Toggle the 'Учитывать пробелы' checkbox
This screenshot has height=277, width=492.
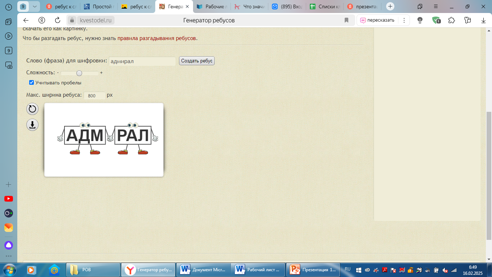[x=31, y=83]
